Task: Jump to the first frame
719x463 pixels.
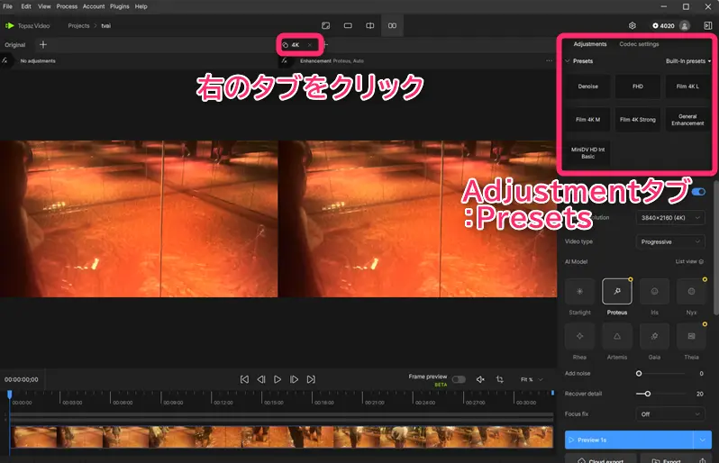Action: pyautogui.click(x=244, y=379)
